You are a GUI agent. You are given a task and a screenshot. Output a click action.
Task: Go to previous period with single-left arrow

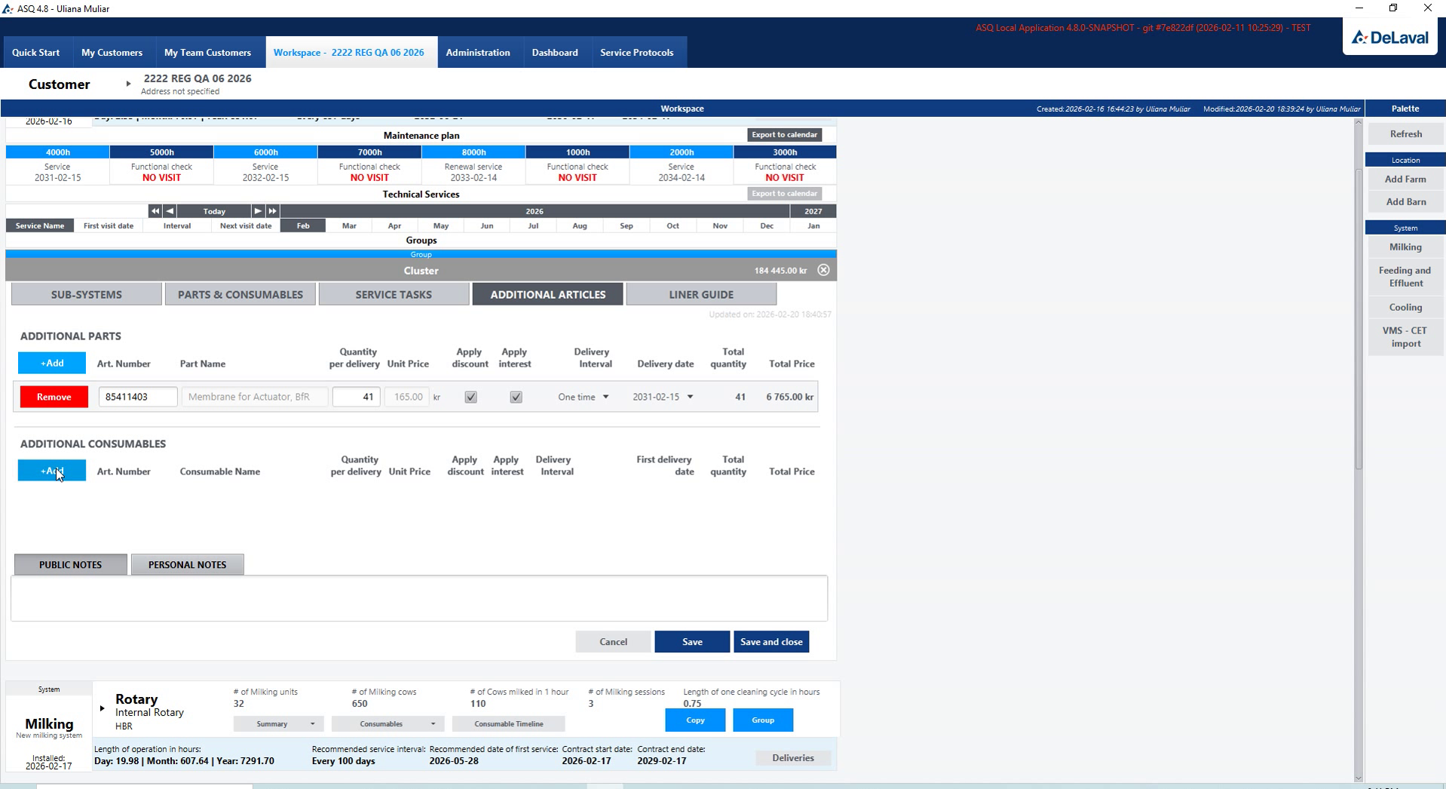pos(170,211)
